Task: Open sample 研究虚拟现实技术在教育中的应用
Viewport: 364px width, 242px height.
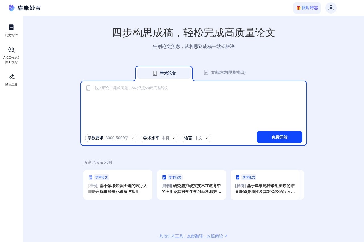Action: 191,189
